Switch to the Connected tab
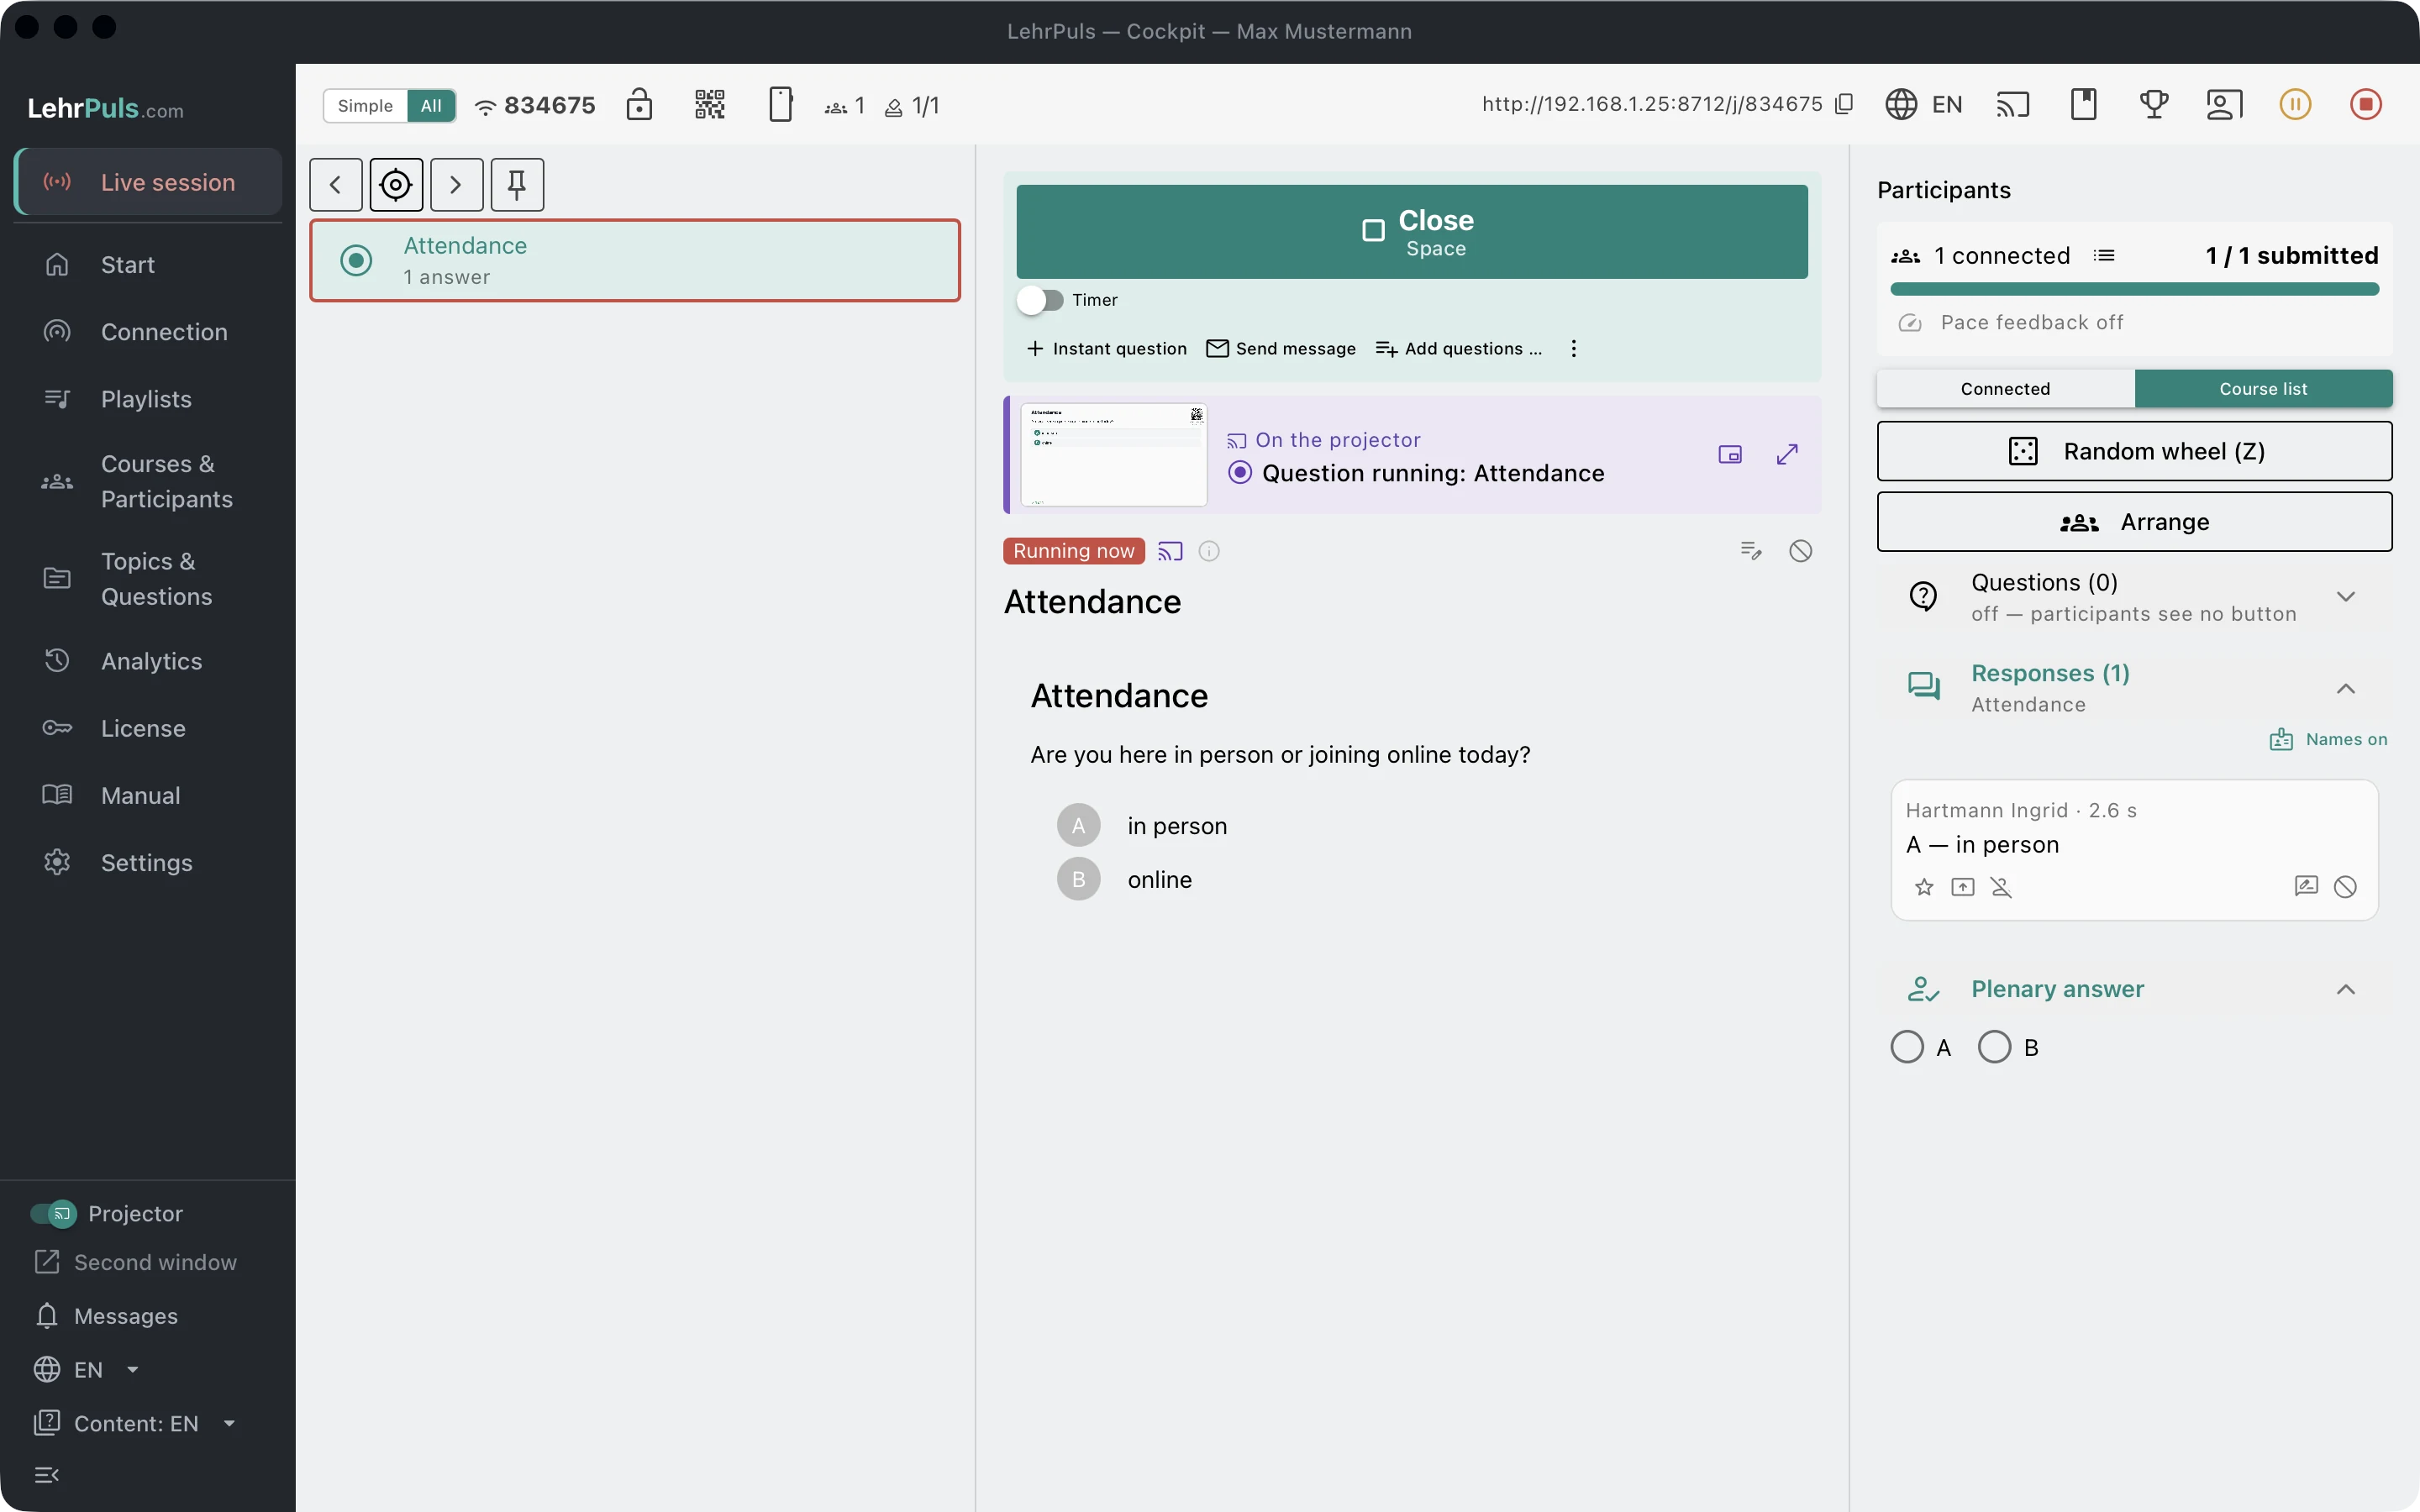The height and width of the screenshot is (1512, 2420). click(2005, 389)
